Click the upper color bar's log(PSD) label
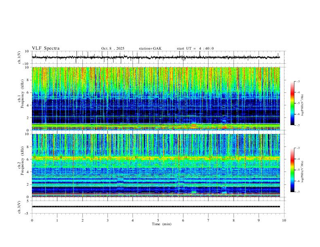Image resolution: width=320 pixels, height=247 pixels. coord(303,105)
